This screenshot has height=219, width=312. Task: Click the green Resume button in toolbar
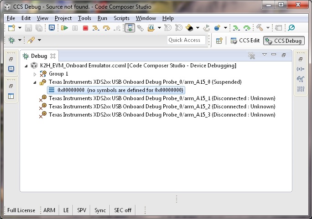tap(64, 28)
